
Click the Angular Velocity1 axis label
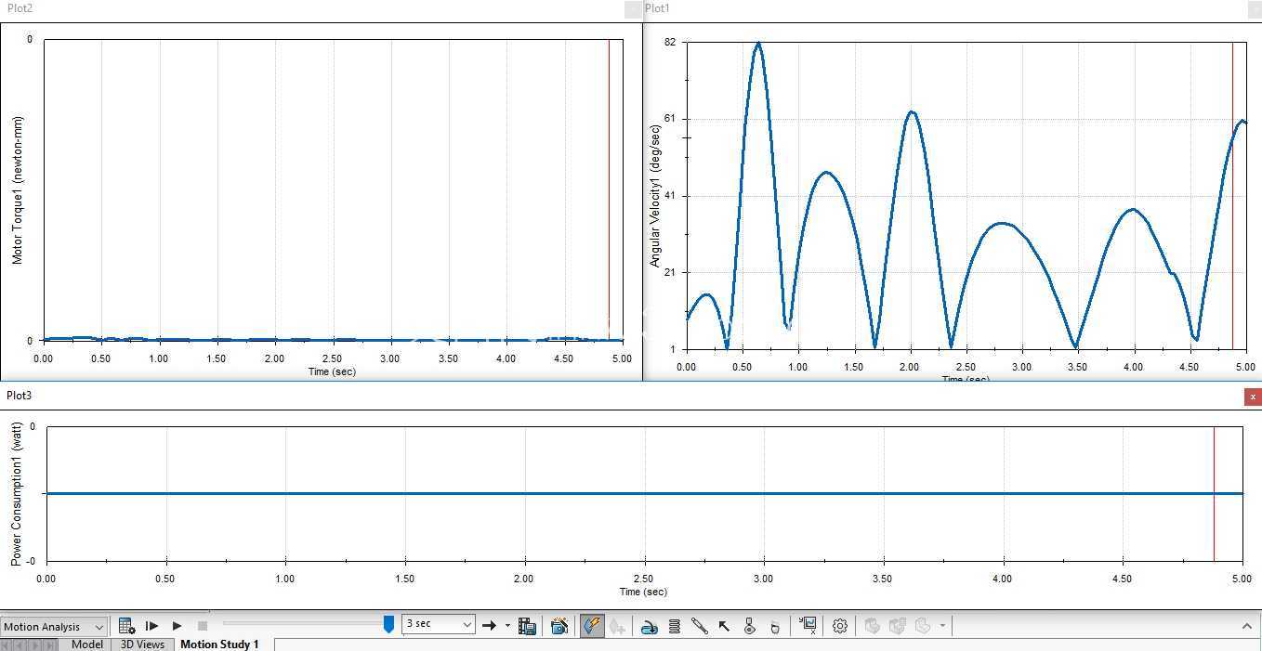(655, 196)
